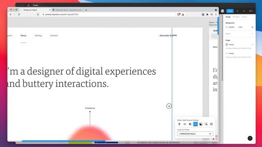Click the Figma user avatar
Image resolution: width=262 pixels, height=147 pixels.
click(222, 11)
